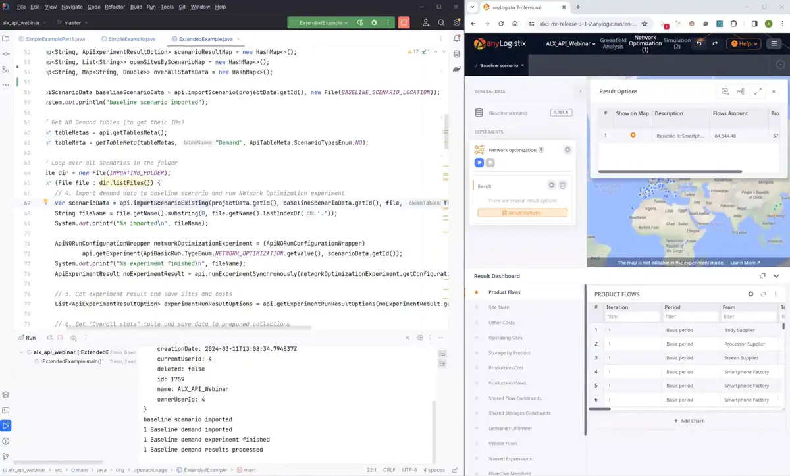
Task: Open the ExtendedExample run configuration dropdown
Action: (x=321, y=22)
